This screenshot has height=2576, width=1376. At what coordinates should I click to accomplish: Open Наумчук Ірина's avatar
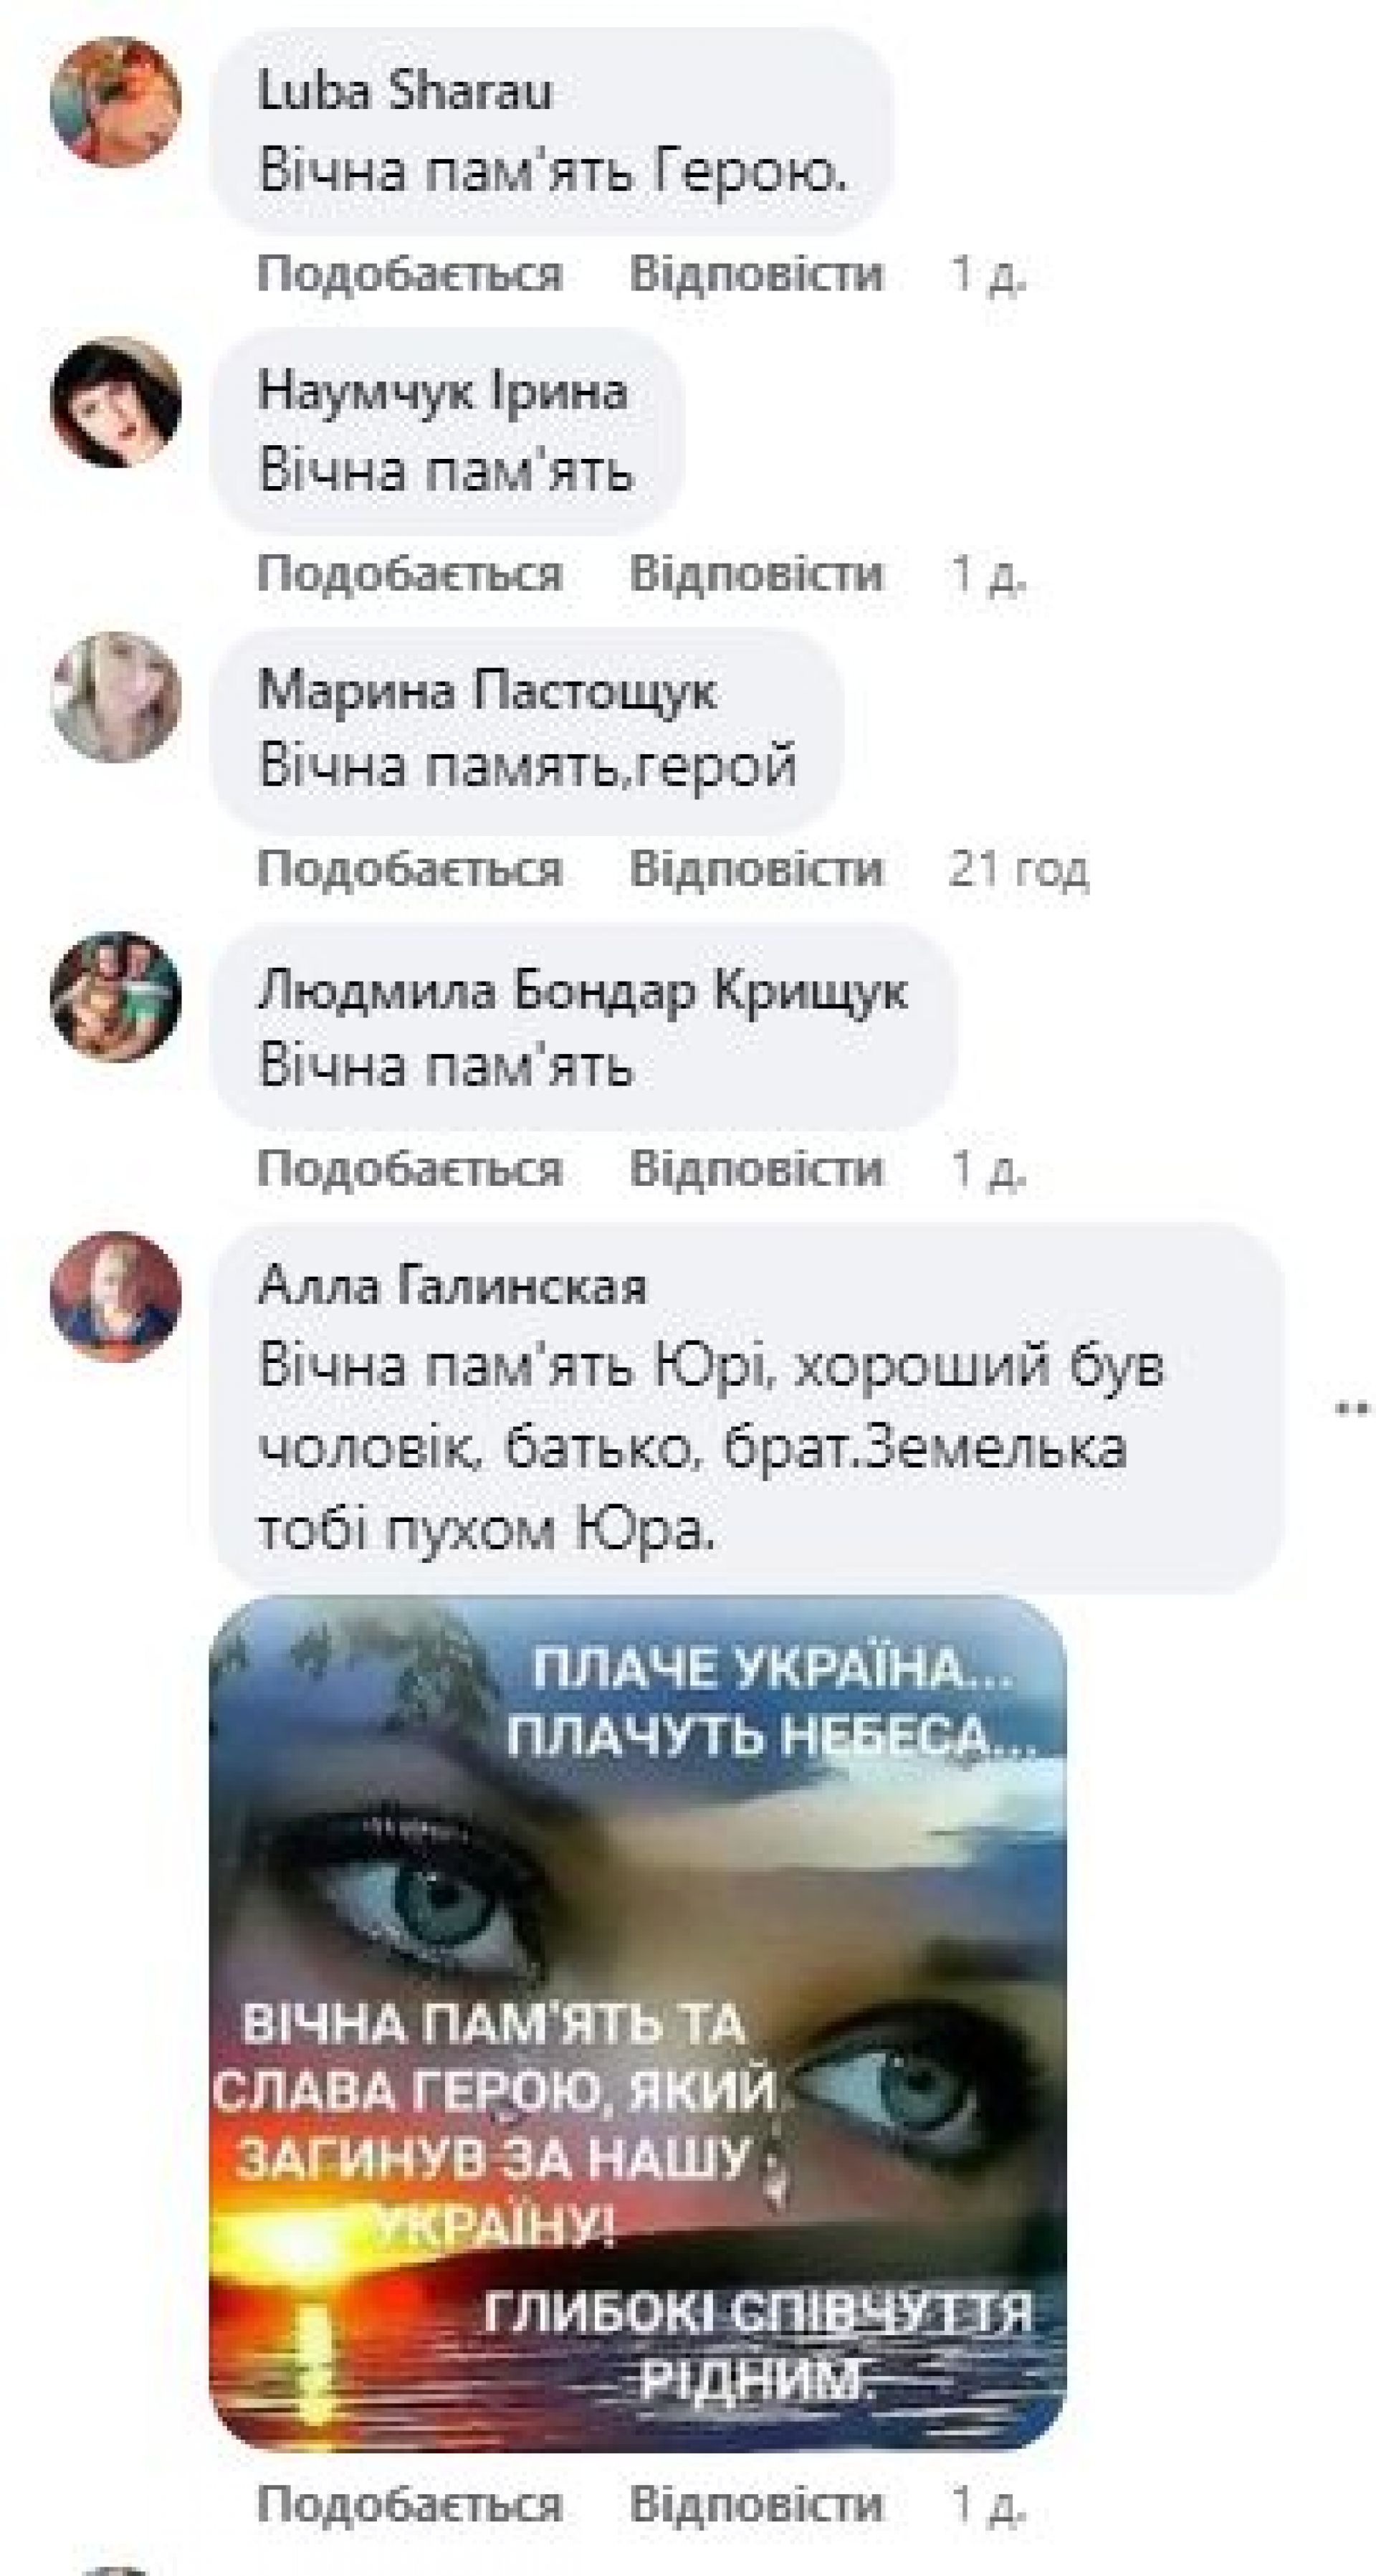[116, 401]
